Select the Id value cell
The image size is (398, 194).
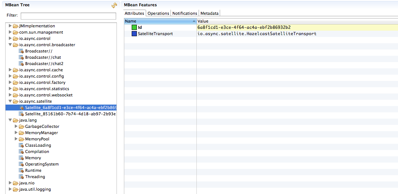coord(297,27)
